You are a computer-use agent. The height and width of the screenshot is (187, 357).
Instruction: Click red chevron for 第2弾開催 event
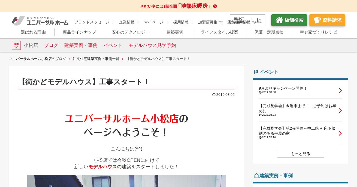[340, 133]
